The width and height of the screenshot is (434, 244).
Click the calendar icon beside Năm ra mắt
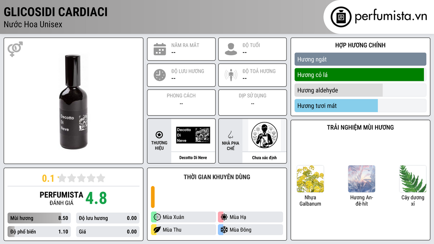coord(160,49)
